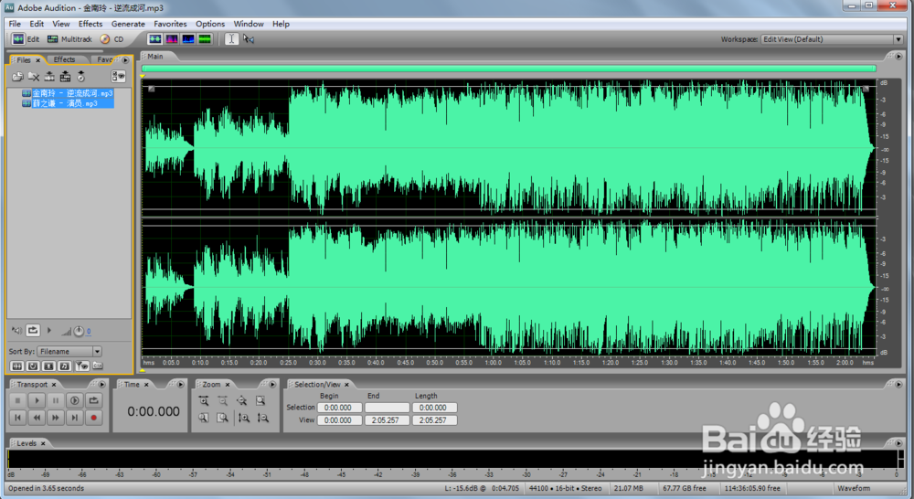Switch to Multitrack view
The width and height of the screenshot is (914, 499).
(x=69, y=39)
